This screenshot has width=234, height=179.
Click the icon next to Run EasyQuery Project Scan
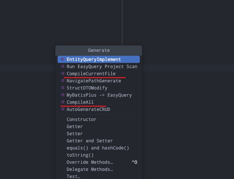coord(63,66)
